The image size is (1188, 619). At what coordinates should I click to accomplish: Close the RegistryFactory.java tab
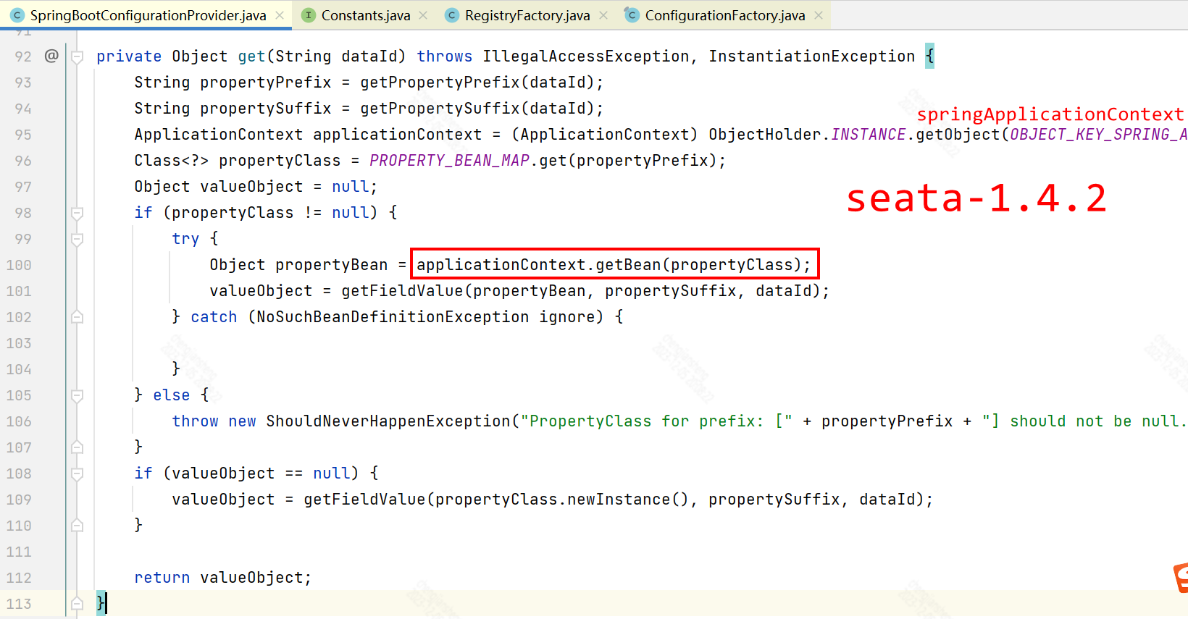pos(603,15)
